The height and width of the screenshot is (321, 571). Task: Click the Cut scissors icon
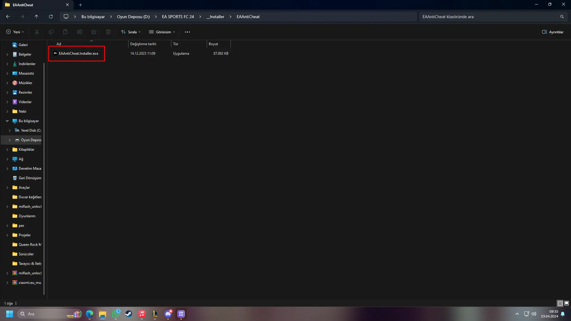coord(37,32)
